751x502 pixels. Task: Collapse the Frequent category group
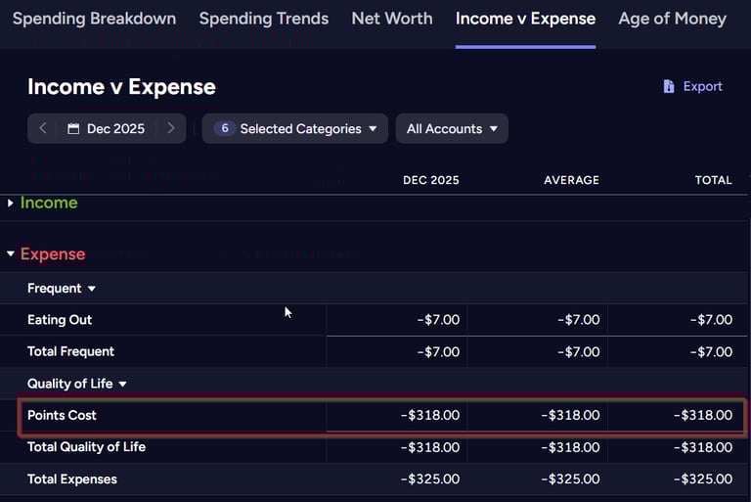92,289
